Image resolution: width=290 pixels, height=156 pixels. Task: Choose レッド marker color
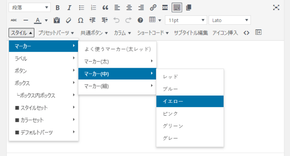click(190, 77)
